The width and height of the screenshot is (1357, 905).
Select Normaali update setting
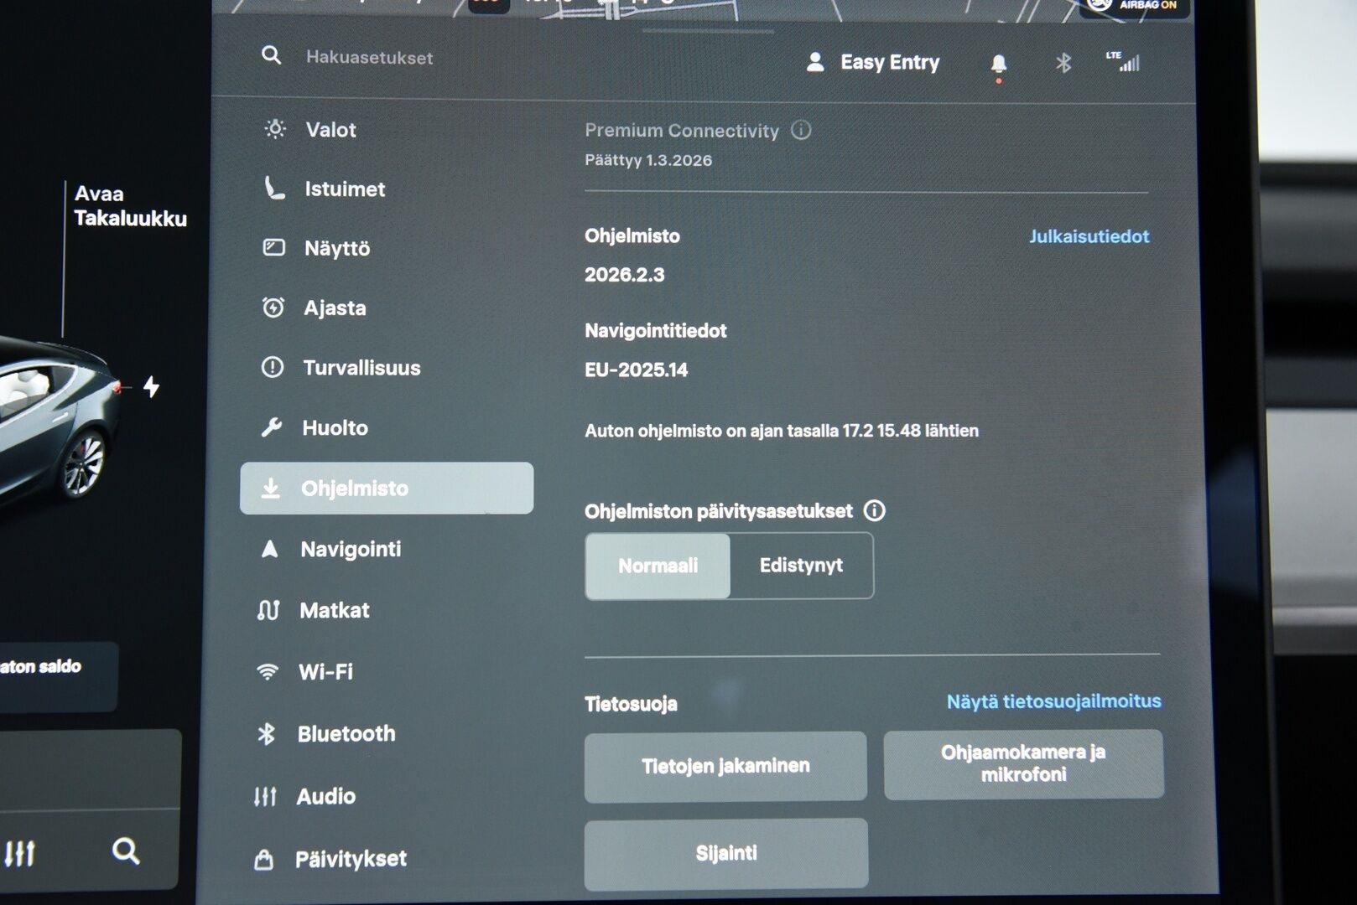(x=658, y=566)
